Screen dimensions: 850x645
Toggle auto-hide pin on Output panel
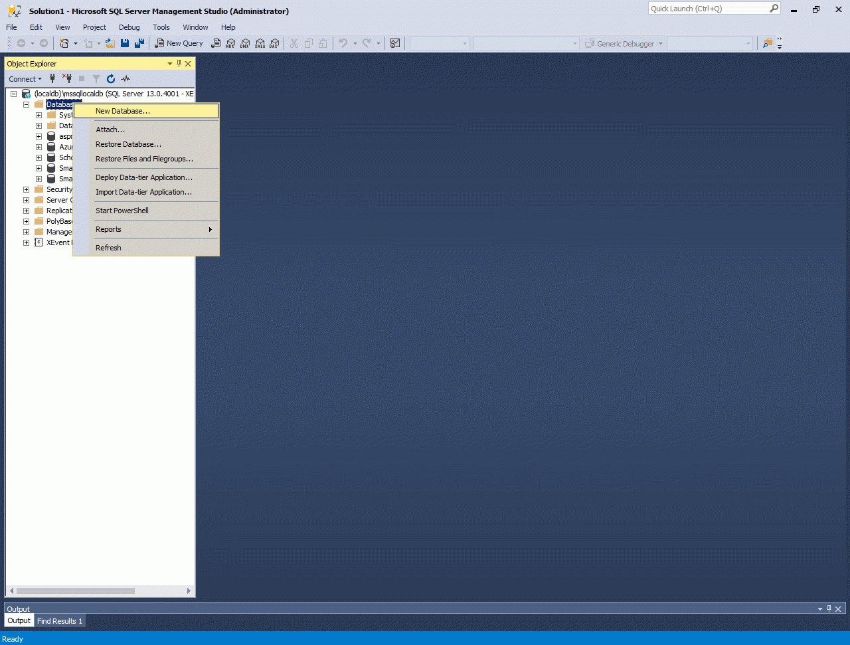coord(829,608)
